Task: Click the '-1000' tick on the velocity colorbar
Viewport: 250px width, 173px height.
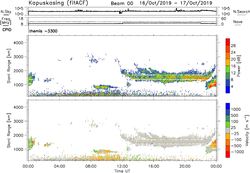Action: coord(237,152)
